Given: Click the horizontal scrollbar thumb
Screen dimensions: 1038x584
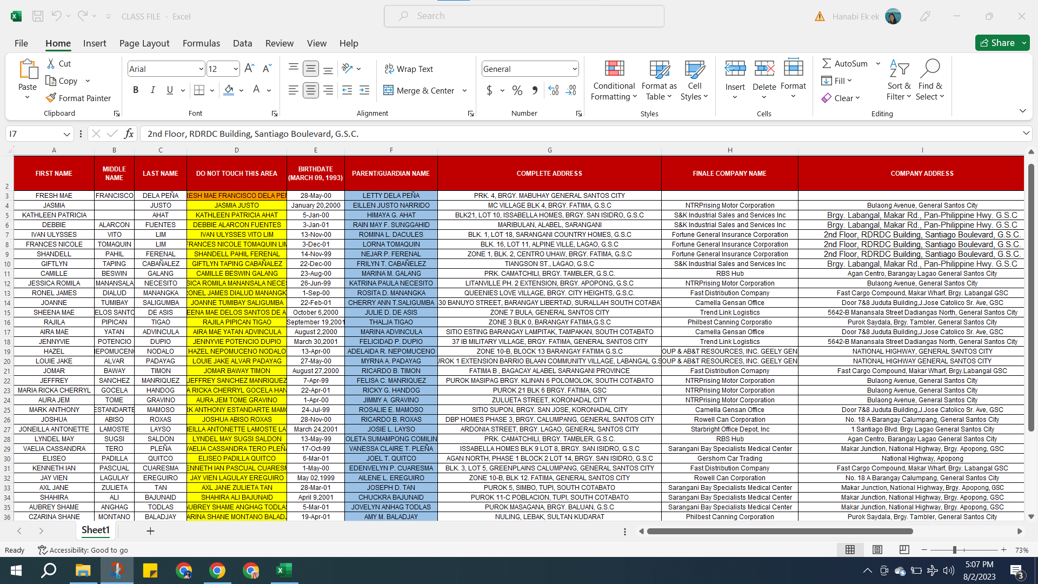Looking at the screenshot, I should (780, 531).
